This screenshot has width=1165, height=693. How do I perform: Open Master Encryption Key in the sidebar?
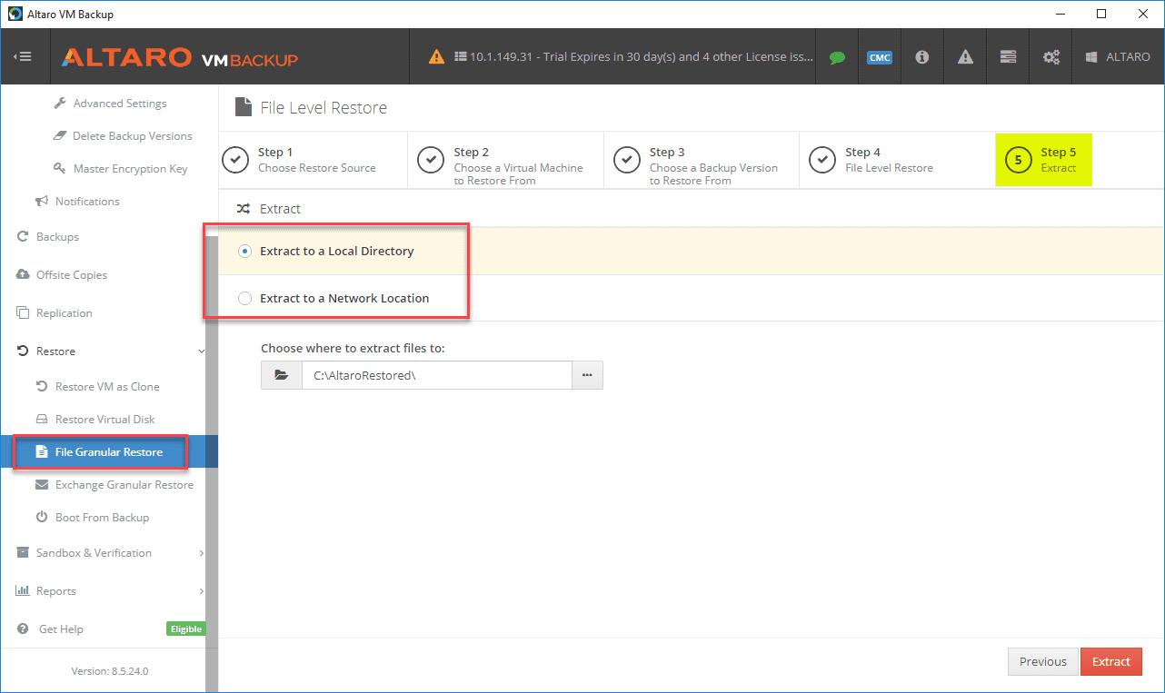pyautogui.click(x=121, y=169)
